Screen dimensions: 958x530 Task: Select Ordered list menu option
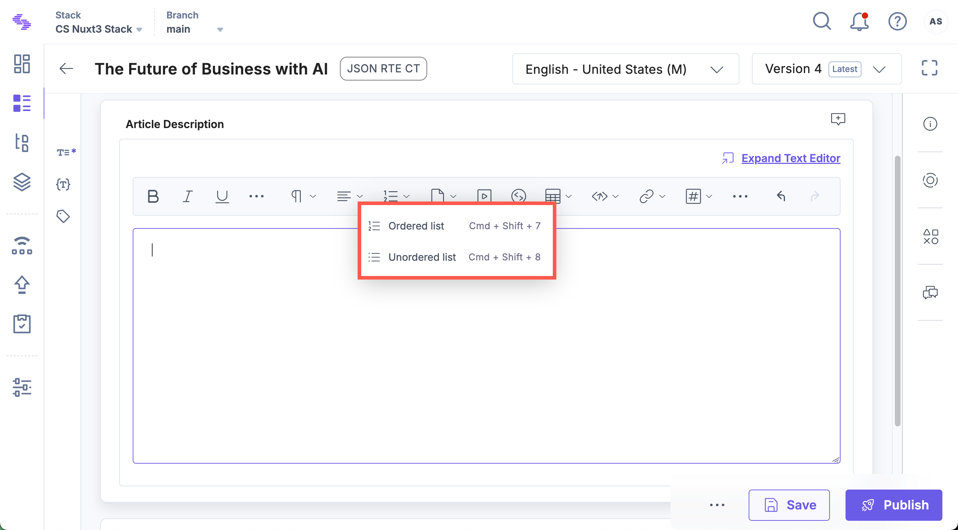click(416, 226)
